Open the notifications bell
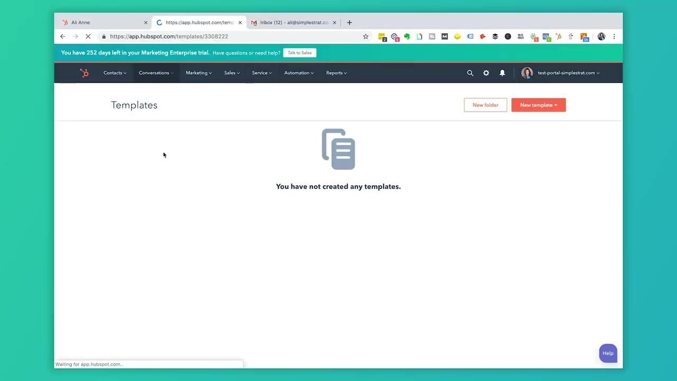677x381 pixels. (x=502, y=73)
